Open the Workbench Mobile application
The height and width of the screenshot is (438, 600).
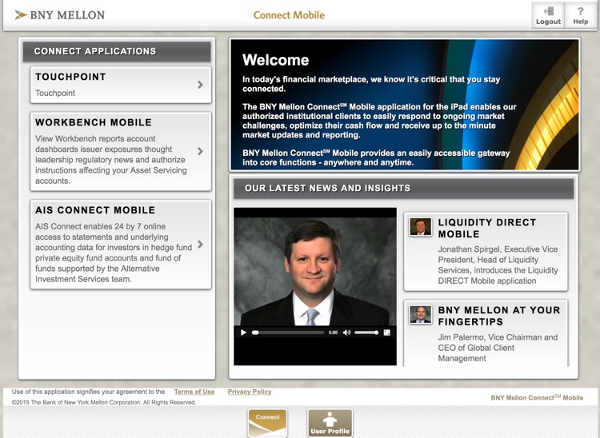pos(121,151)
